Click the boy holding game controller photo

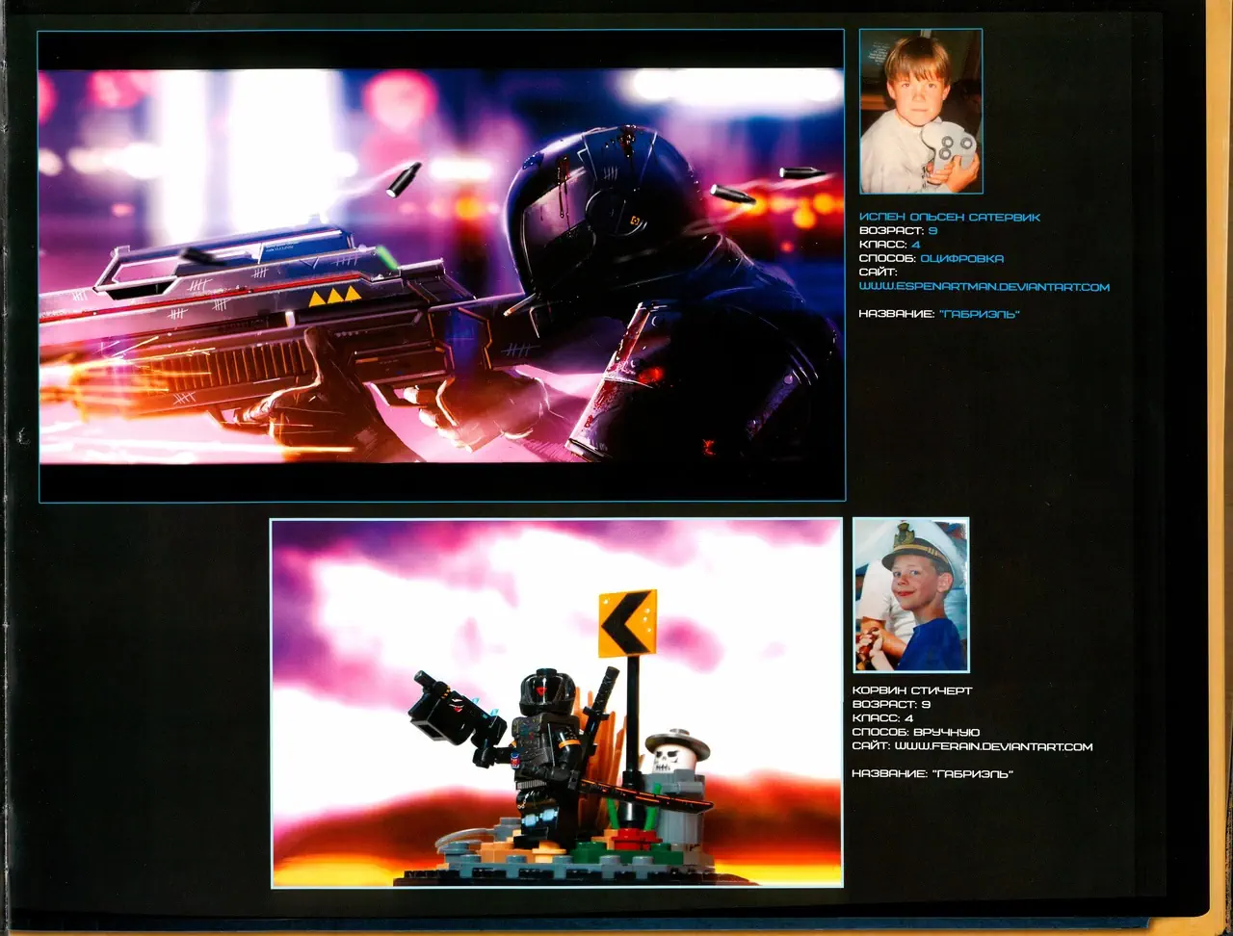coord(921,112)
